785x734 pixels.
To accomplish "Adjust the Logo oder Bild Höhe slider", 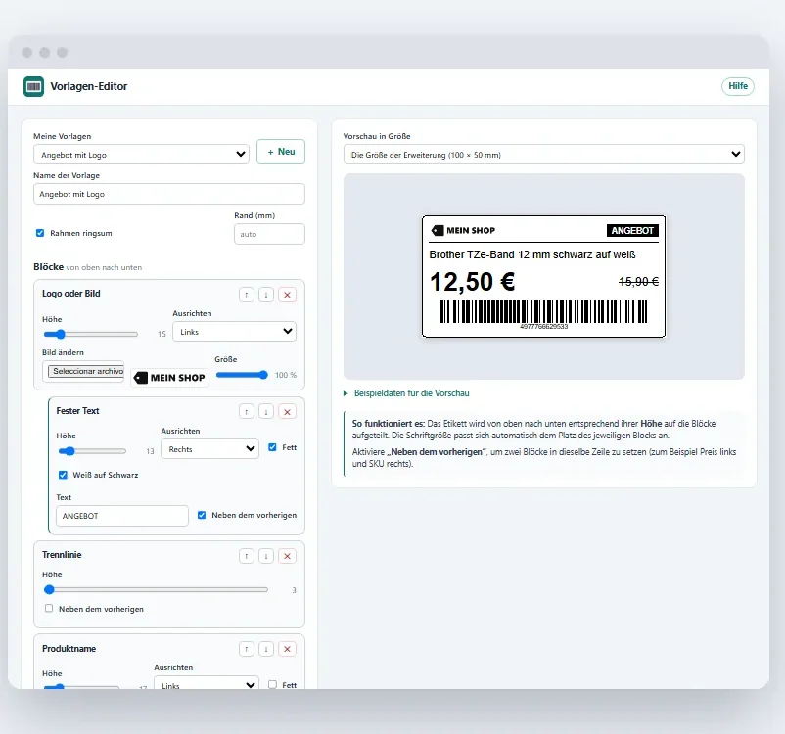I will click(x=91, y=334).
